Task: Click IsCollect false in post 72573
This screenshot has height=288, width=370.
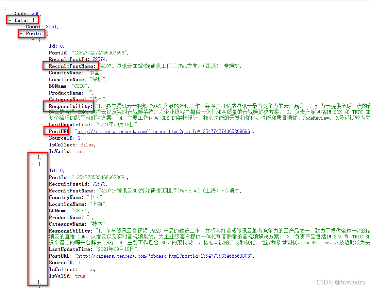Action: [x=87, y=269]
